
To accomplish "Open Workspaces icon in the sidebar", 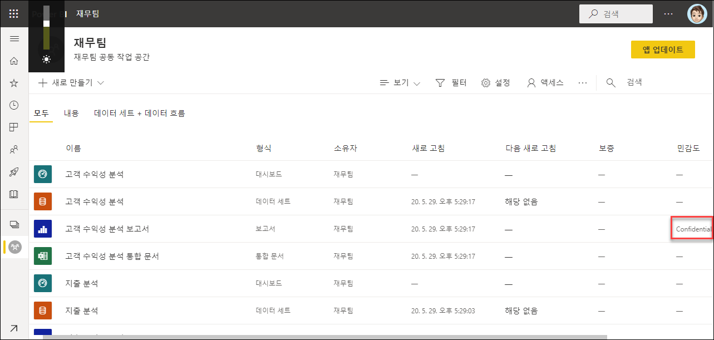I will point(14,224).
